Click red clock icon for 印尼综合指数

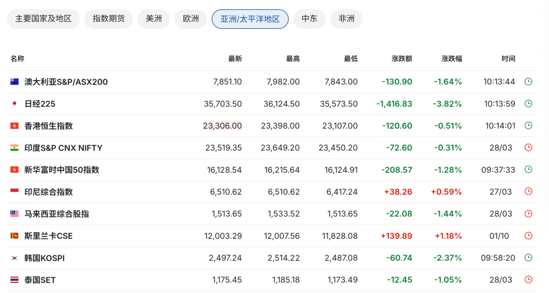(528, 192)
